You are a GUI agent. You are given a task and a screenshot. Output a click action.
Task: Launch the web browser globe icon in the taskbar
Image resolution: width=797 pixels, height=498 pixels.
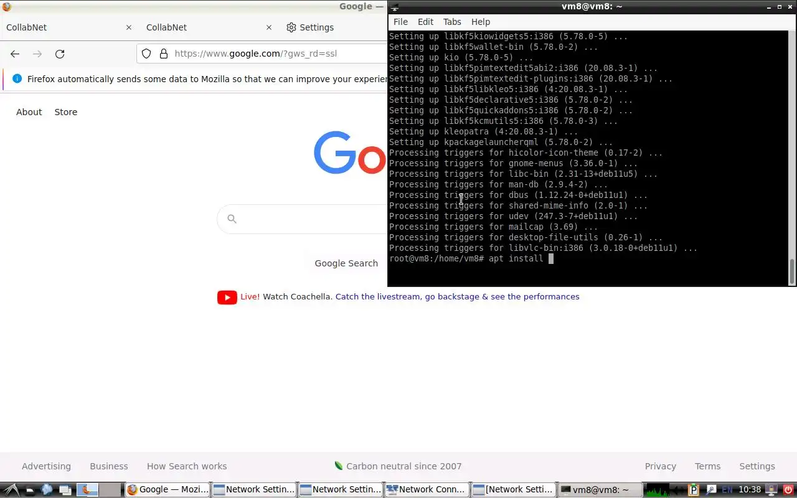[47, 490]
